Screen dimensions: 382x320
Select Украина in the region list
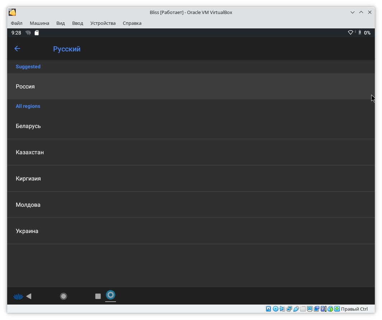pos(27,231)
